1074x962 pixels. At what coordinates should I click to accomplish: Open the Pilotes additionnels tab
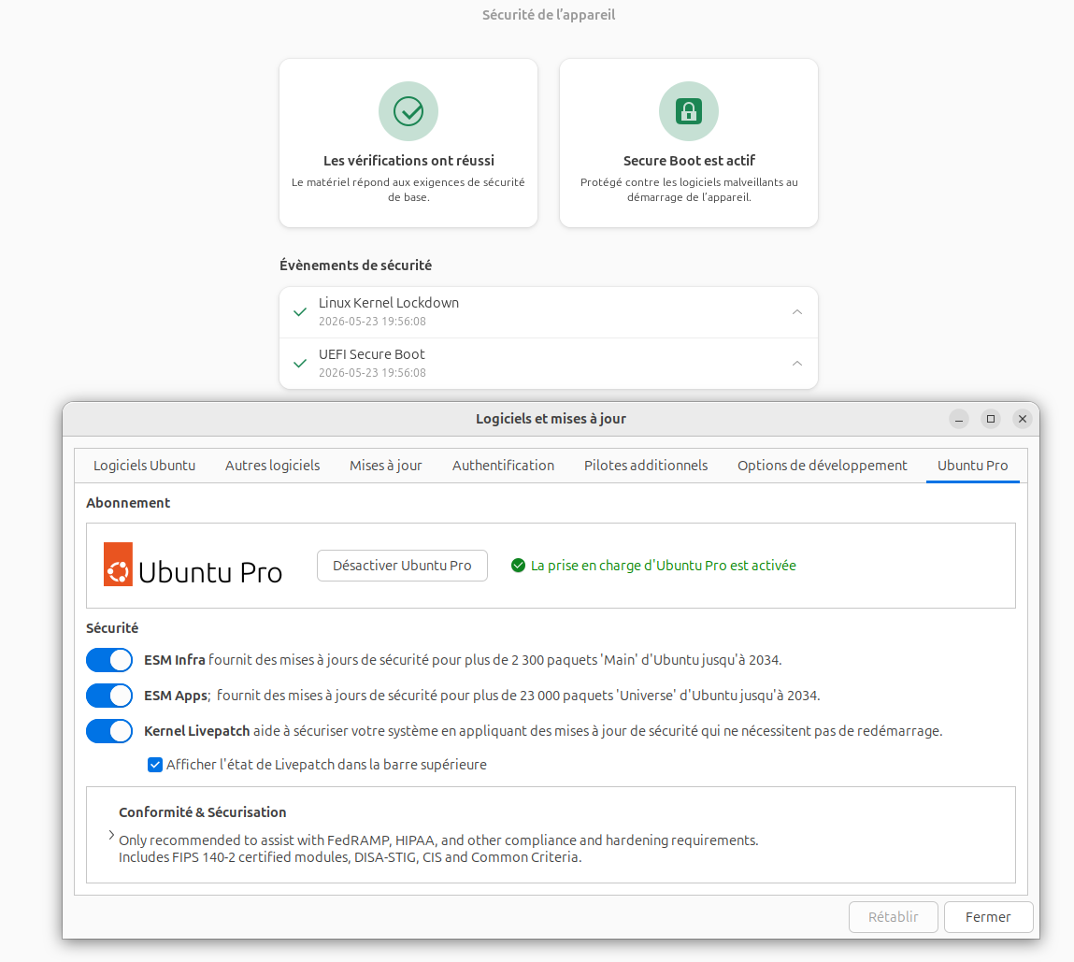point(646,466)
